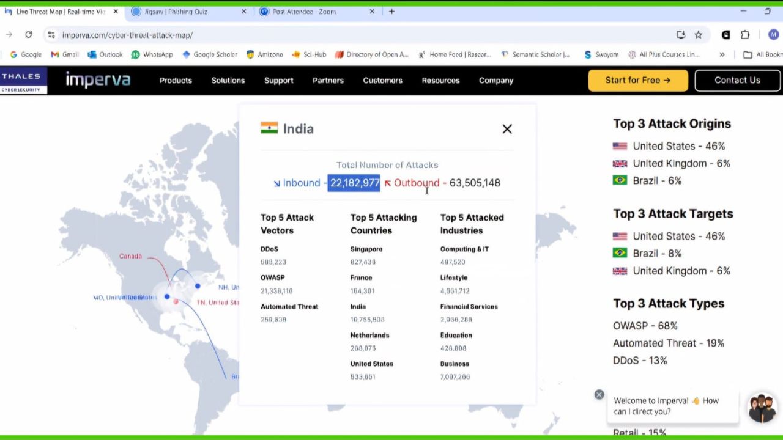783x440 pixels.
Task: Close the India attack details popup
Action: click(x=507, y=129)
